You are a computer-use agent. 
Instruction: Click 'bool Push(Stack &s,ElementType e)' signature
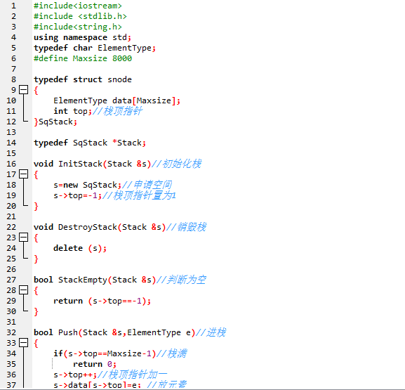[x=114, y=332]
